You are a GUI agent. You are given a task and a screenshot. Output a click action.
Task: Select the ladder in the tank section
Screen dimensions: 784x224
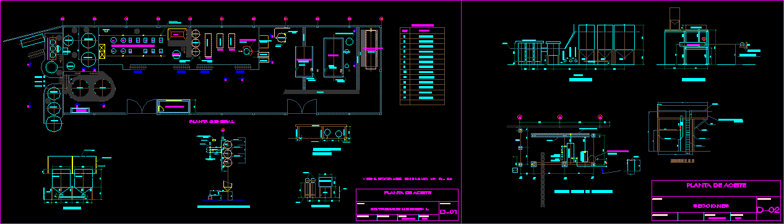pyautogui.click(x=687, y=133)
